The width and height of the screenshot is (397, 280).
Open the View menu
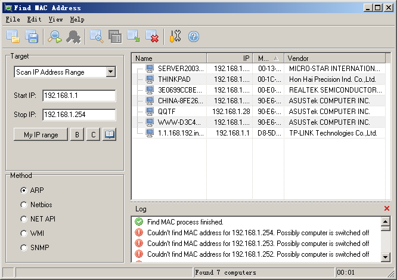pos(55,20)
